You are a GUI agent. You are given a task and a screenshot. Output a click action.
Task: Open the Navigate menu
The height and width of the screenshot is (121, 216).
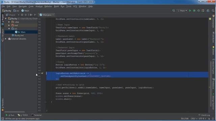23,6
